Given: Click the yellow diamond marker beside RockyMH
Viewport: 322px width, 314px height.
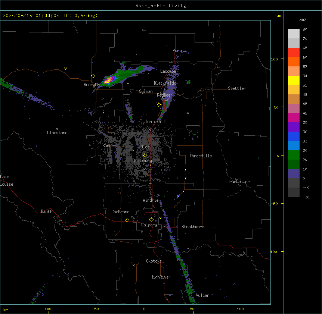Looking at the screenshot, I should 93,76.
